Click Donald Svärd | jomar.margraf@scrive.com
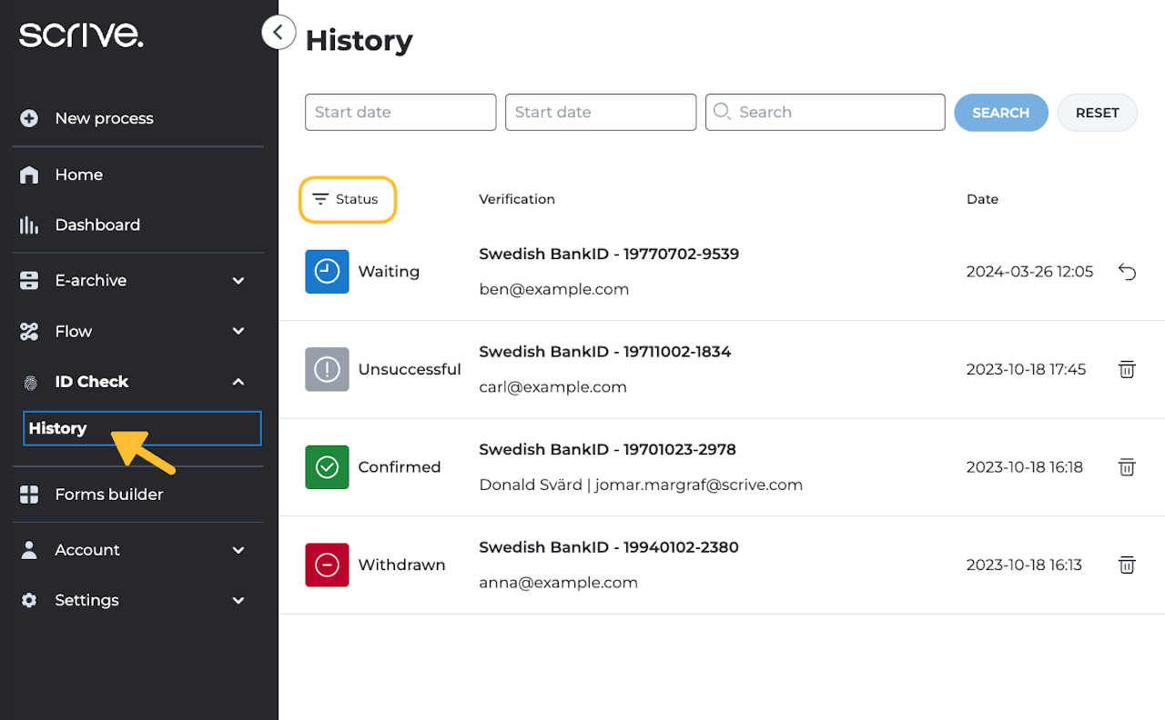 641,485
